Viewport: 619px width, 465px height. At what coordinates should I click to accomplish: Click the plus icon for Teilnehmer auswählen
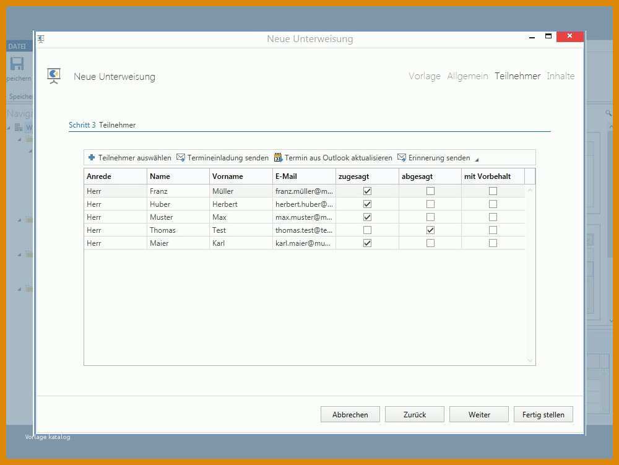(92, 157)
